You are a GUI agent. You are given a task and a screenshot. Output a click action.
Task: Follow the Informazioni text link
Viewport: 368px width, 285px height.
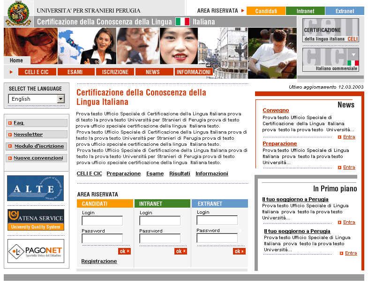(212, 173)
